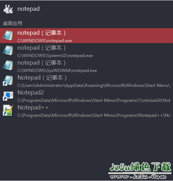Click the Notepad shortcut icon with arrow overlay
The image size is (173, 181).
coord(8,80)
